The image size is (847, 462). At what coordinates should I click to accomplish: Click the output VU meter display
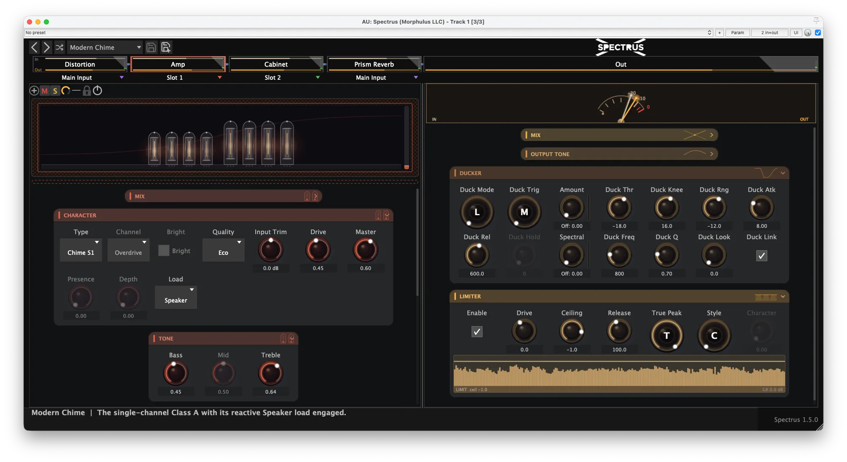620,103
